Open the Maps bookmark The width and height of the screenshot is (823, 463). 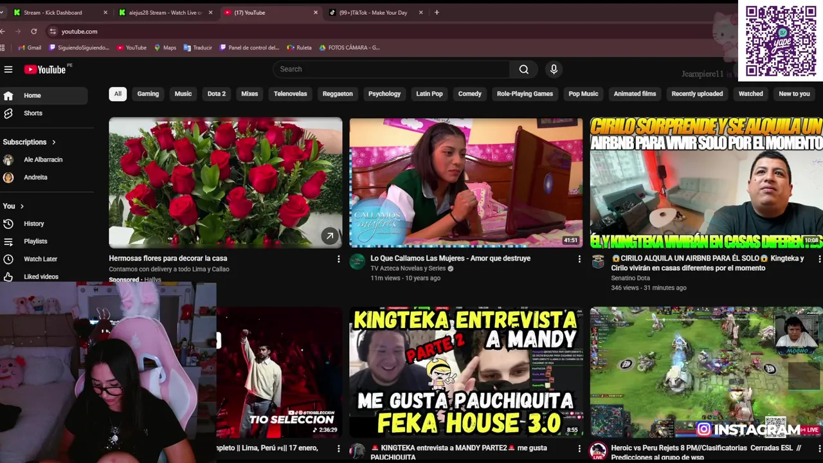click(165, 48)
